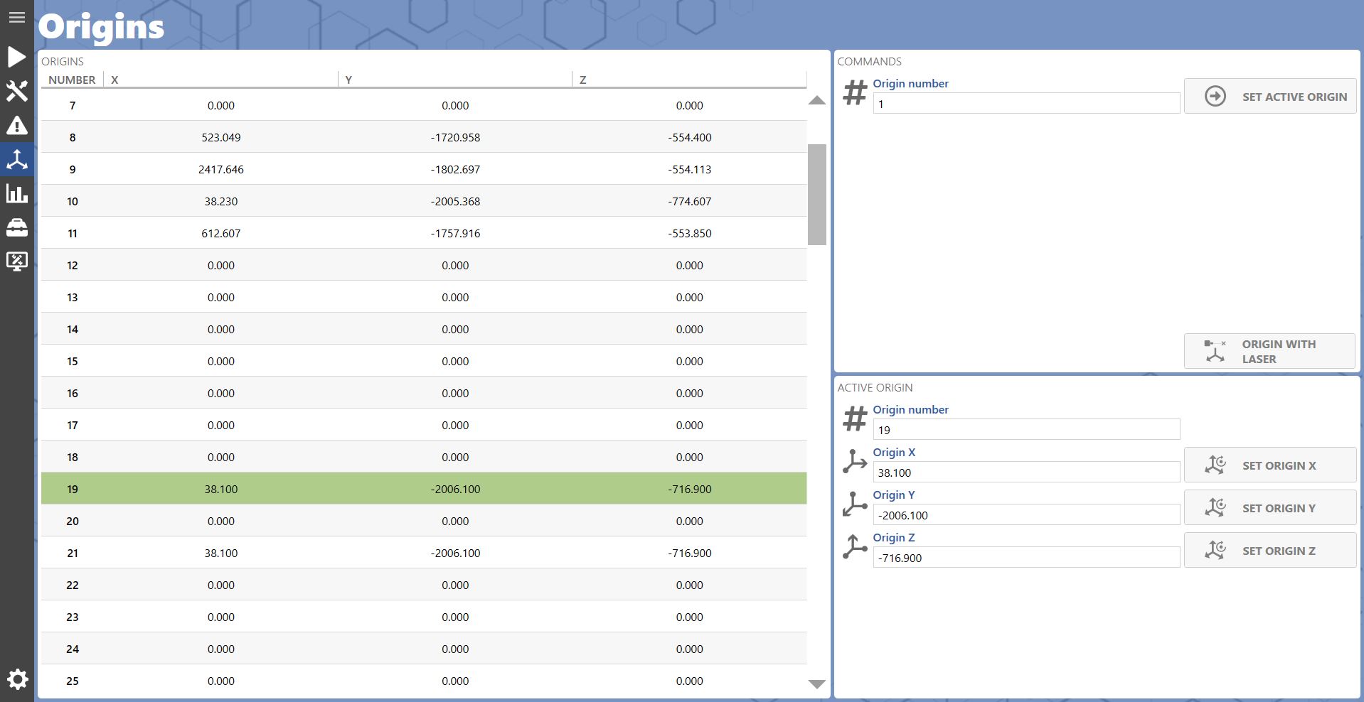Open Settings gear at the sidebar bottom
Viewport: 1364px width, 702px height.
click(17, 679)
